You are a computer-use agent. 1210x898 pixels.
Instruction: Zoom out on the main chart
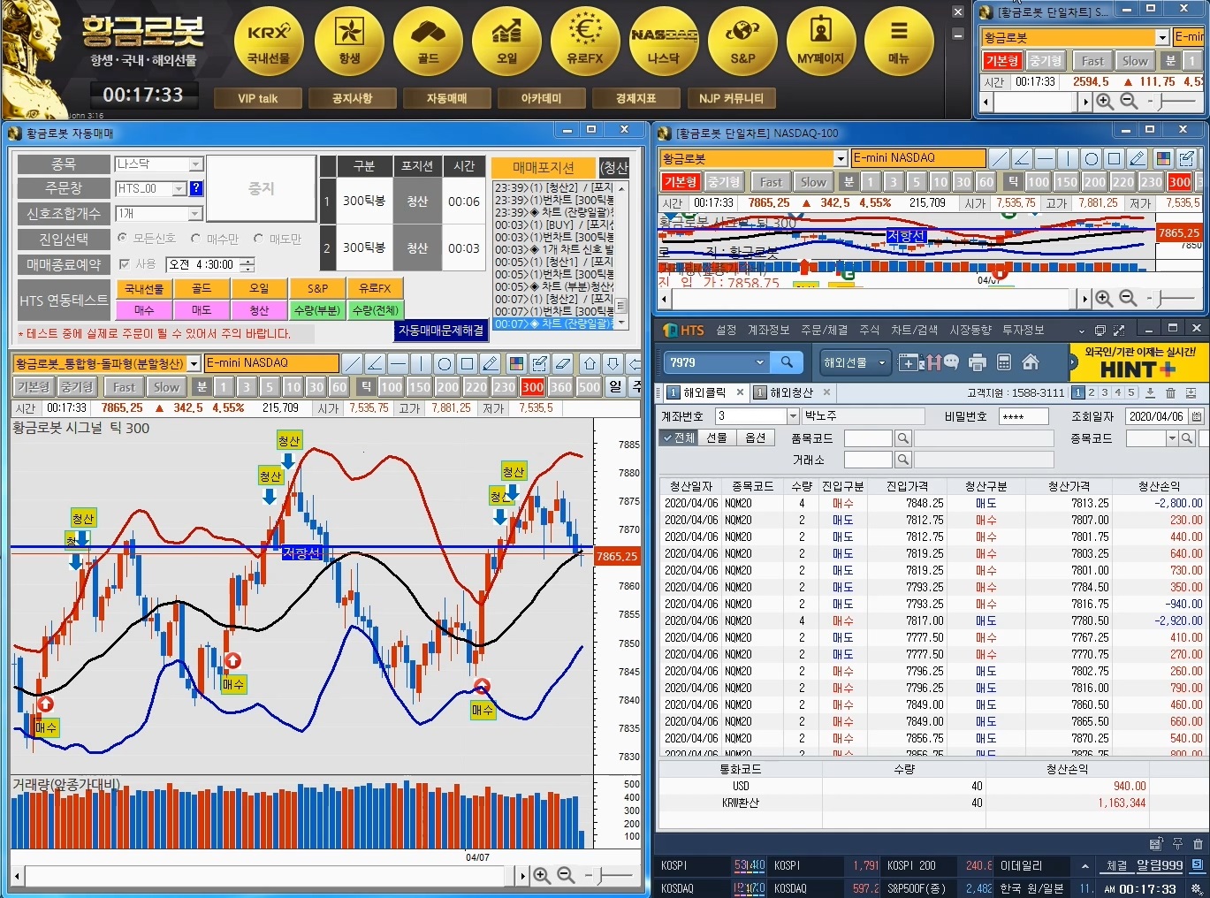pyautogui.click(x=566, y=875)
